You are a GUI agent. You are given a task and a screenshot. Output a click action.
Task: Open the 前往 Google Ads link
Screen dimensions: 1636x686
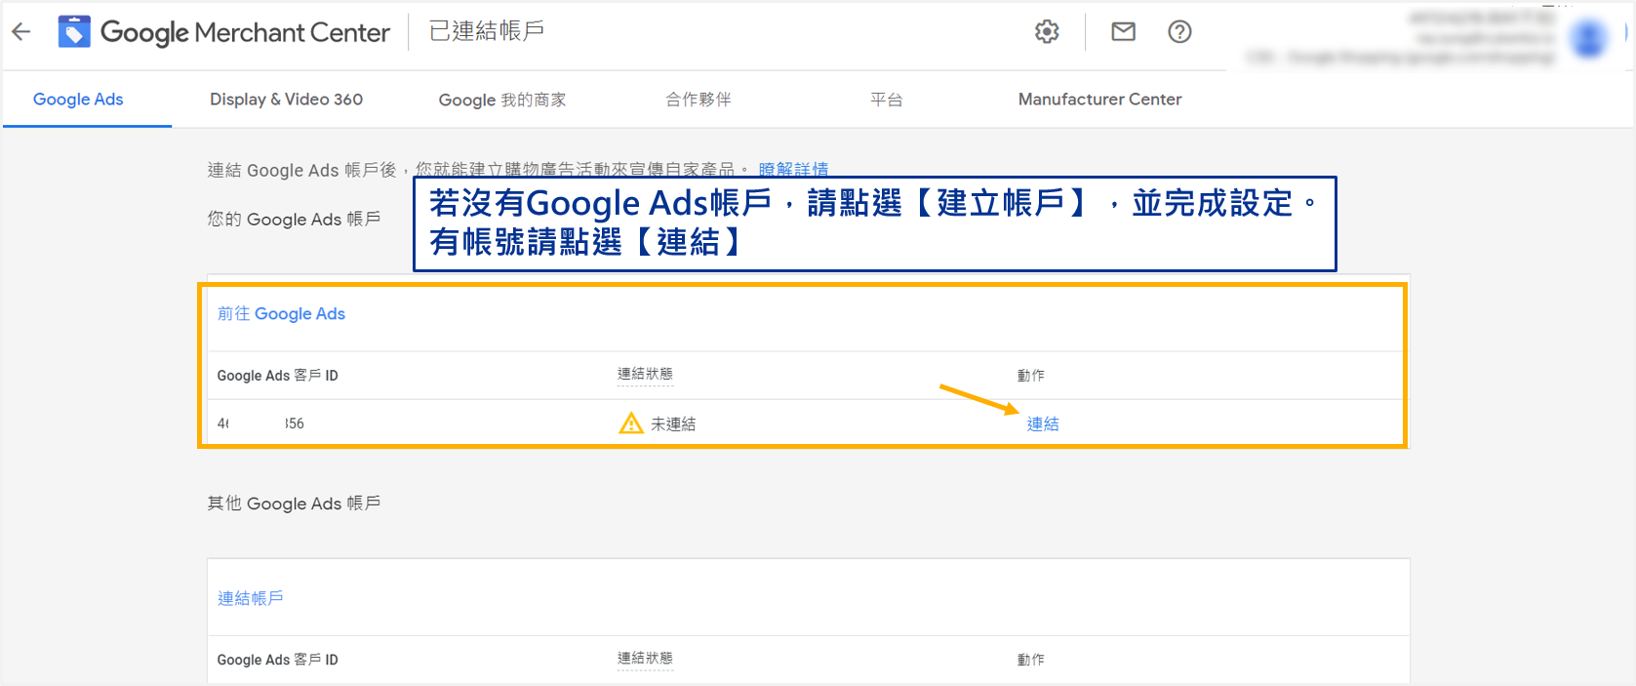click(x=281, y=313)
